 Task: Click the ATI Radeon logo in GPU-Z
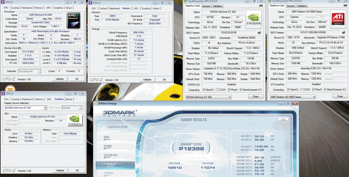(338, 19)
